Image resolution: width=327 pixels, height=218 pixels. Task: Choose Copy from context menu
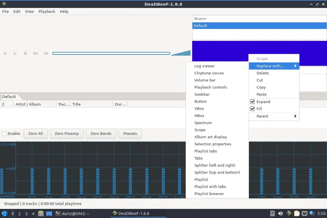coord(274,87)
